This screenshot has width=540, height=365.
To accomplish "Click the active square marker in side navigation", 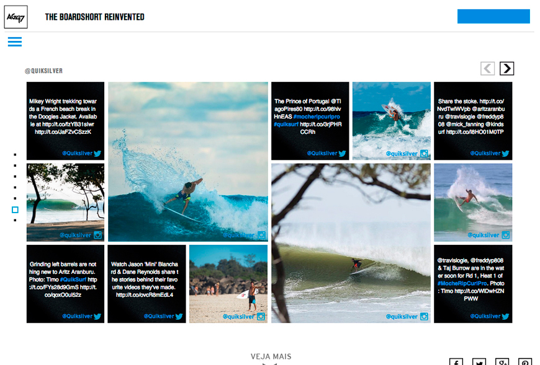I will coord(15,209).
